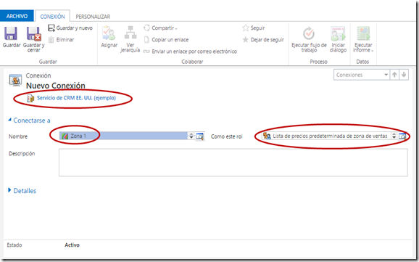
Task: Click Enviar un enlace por correo electrónico
Action: pos(190,52)
